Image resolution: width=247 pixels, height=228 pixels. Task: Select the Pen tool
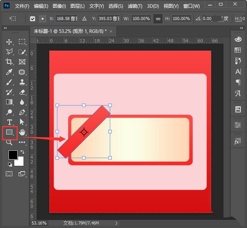tap(22, 112)
